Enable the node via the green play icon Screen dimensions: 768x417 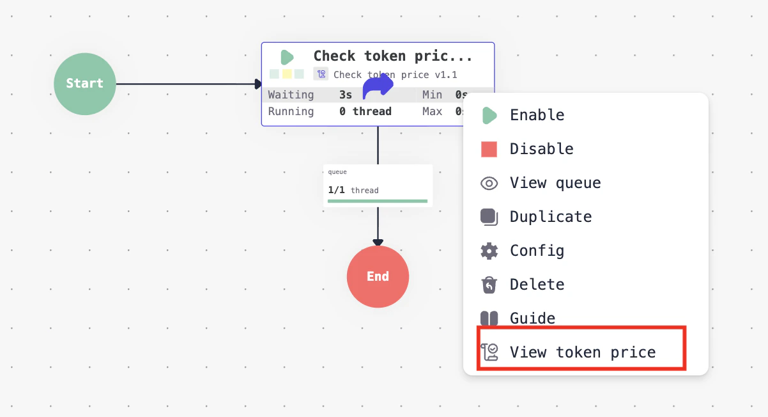point(489,114)
